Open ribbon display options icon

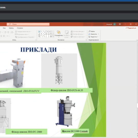(120, 24)
